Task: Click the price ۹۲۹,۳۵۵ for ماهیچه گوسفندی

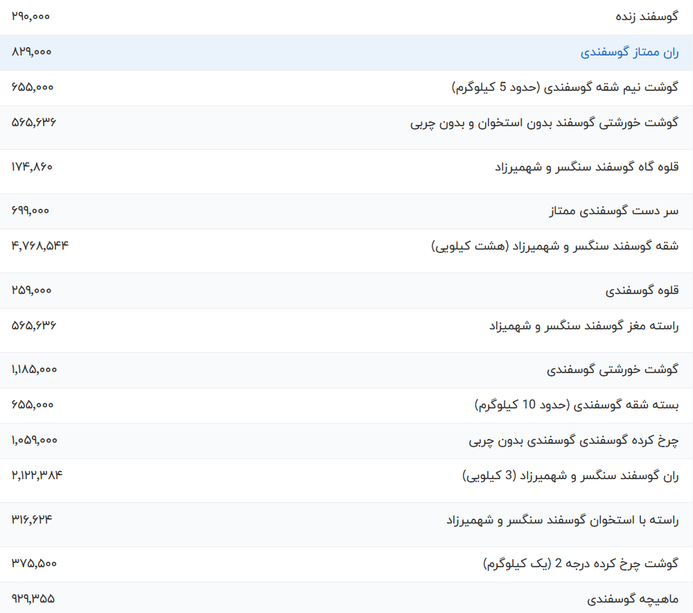Action: tap(33, 599)
